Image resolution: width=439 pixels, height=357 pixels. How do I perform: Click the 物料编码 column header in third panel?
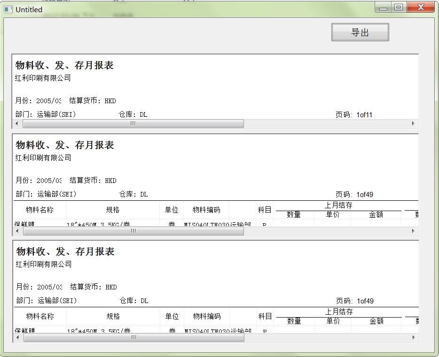pos(207,316)
